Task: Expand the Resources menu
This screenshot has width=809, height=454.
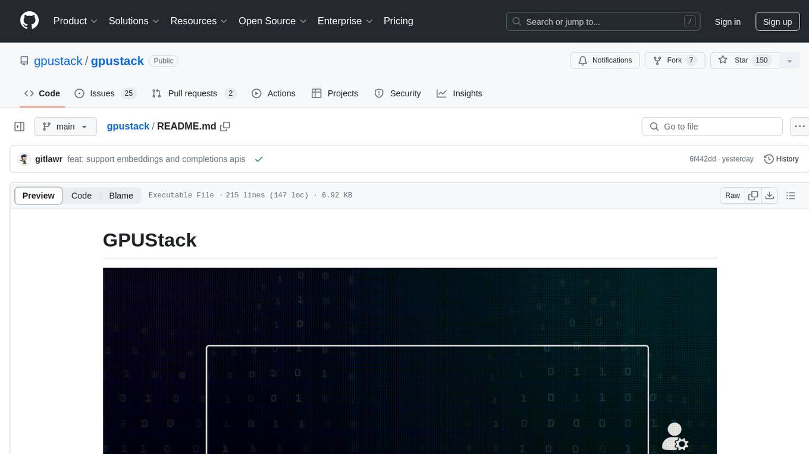Action: [199, 21]
